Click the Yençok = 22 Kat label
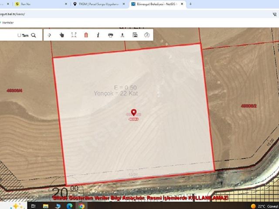This screenshot has width=279, height=209. 116,93
